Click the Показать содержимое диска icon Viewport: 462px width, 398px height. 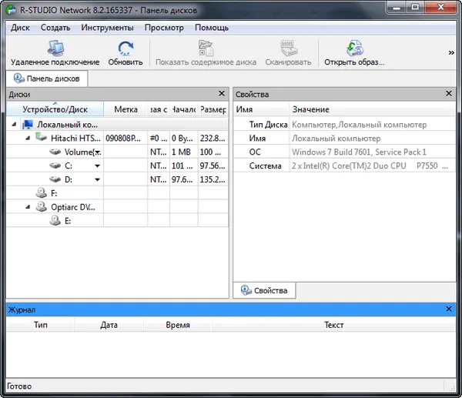click(x=206, y=48)
